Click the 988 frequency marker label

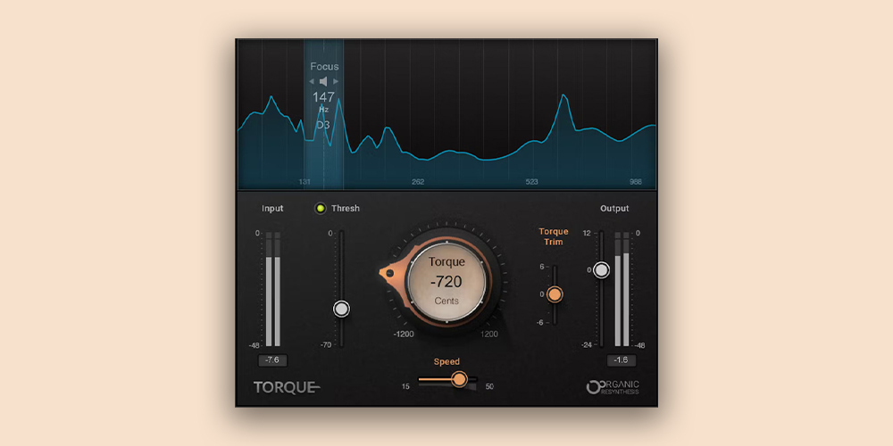tap(636, 182)
